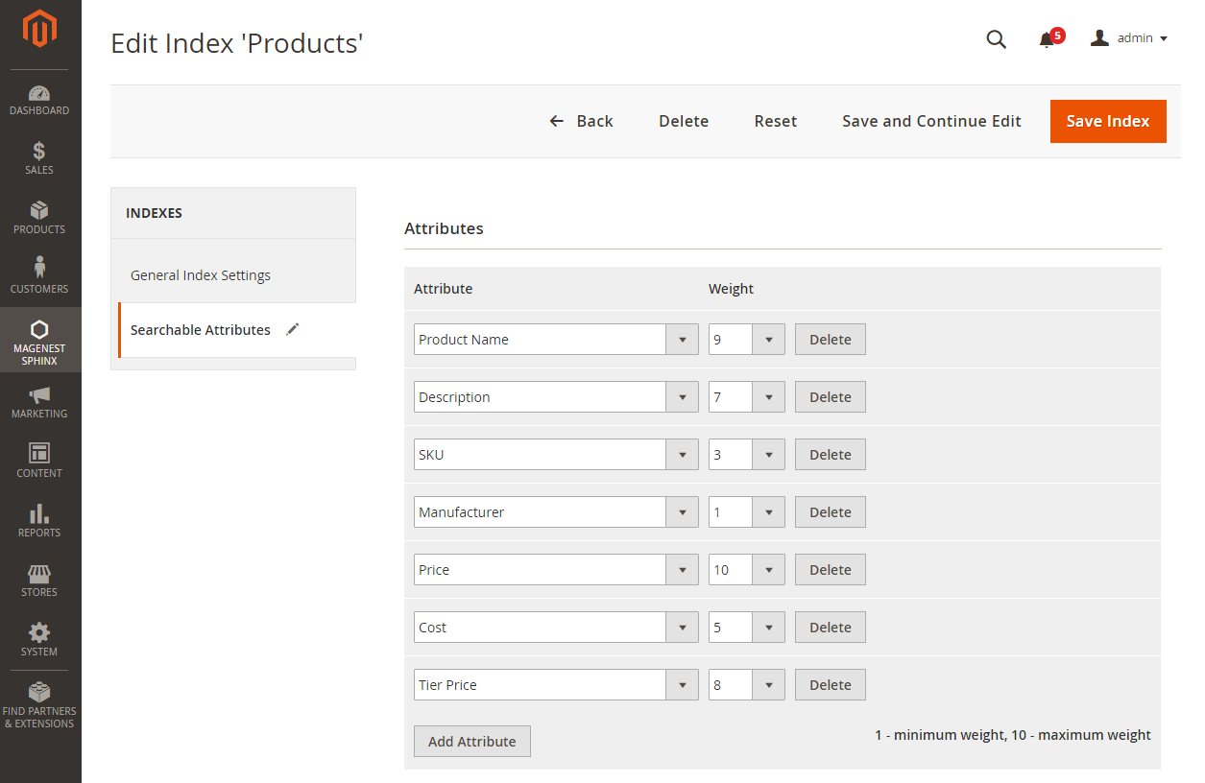Image resolution: width=1205 pixels, height=783 pixels.
Task: Open the Dashboard from the sidebar
Action: (x=39, y=99)
